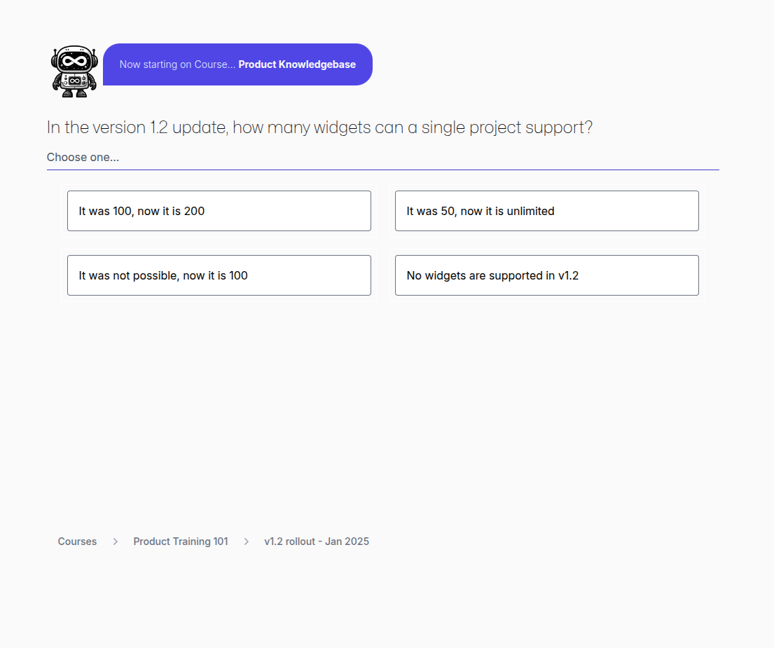This screenshot has height=648, width=774.
Task: Open the Product Training 101 breadcrumb
Action: 181,542
